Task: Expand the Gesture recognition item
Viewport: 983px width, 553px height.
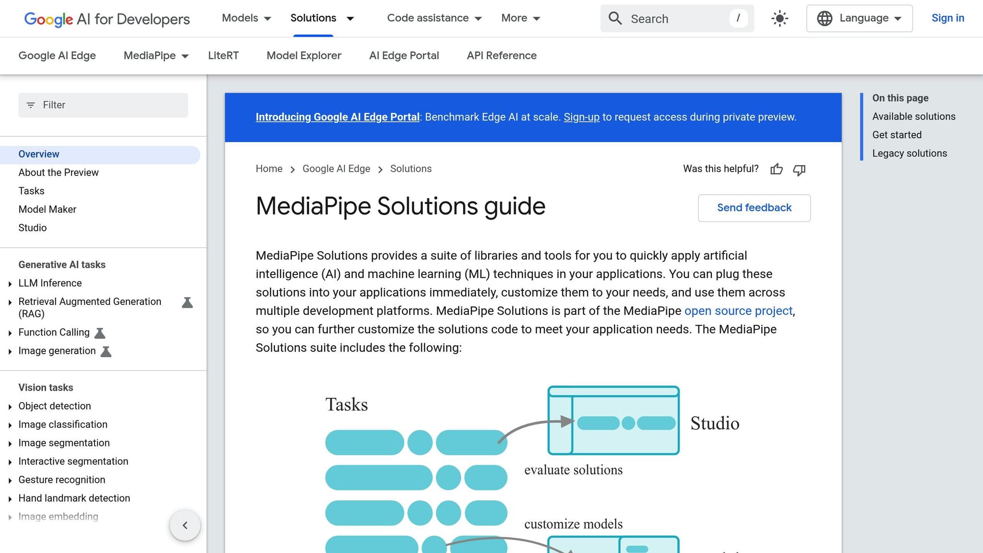Action: [x=10, y=481]
